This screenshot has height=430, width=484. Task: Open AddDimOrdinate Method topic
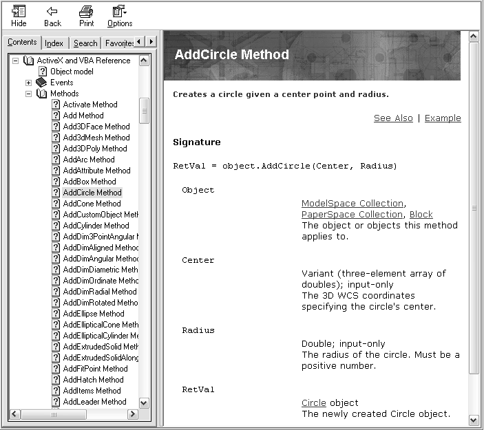tap(101, 281)
